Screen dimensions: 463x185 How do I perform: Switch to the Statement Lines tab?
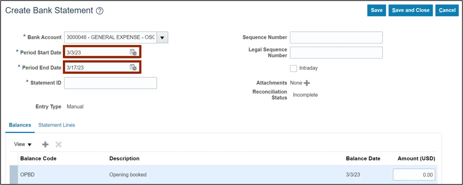point(56,125)
